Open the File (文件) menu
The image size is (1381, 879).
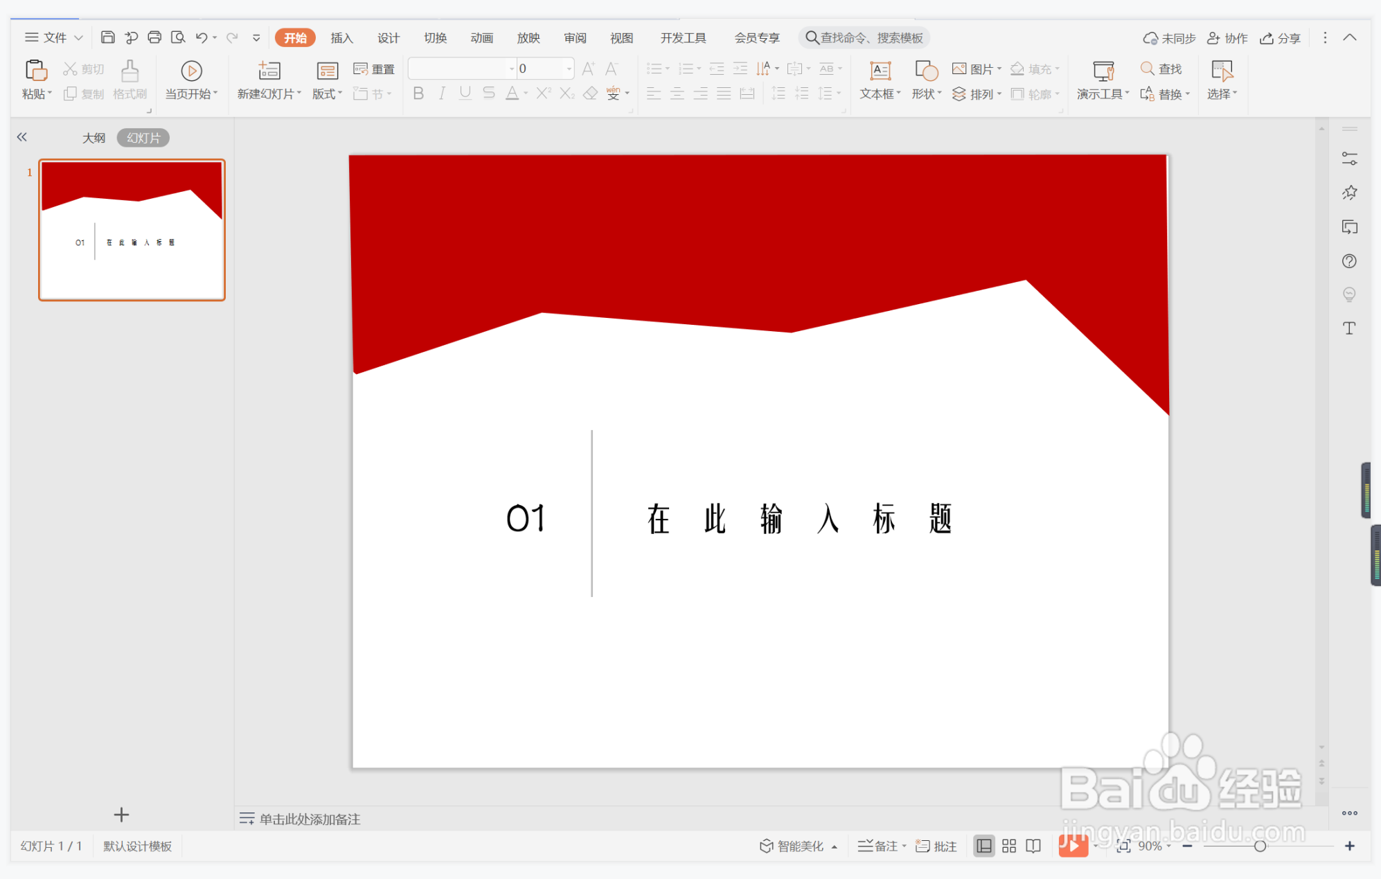54,37
